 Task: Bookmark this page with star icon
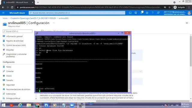tap(169, 7)
